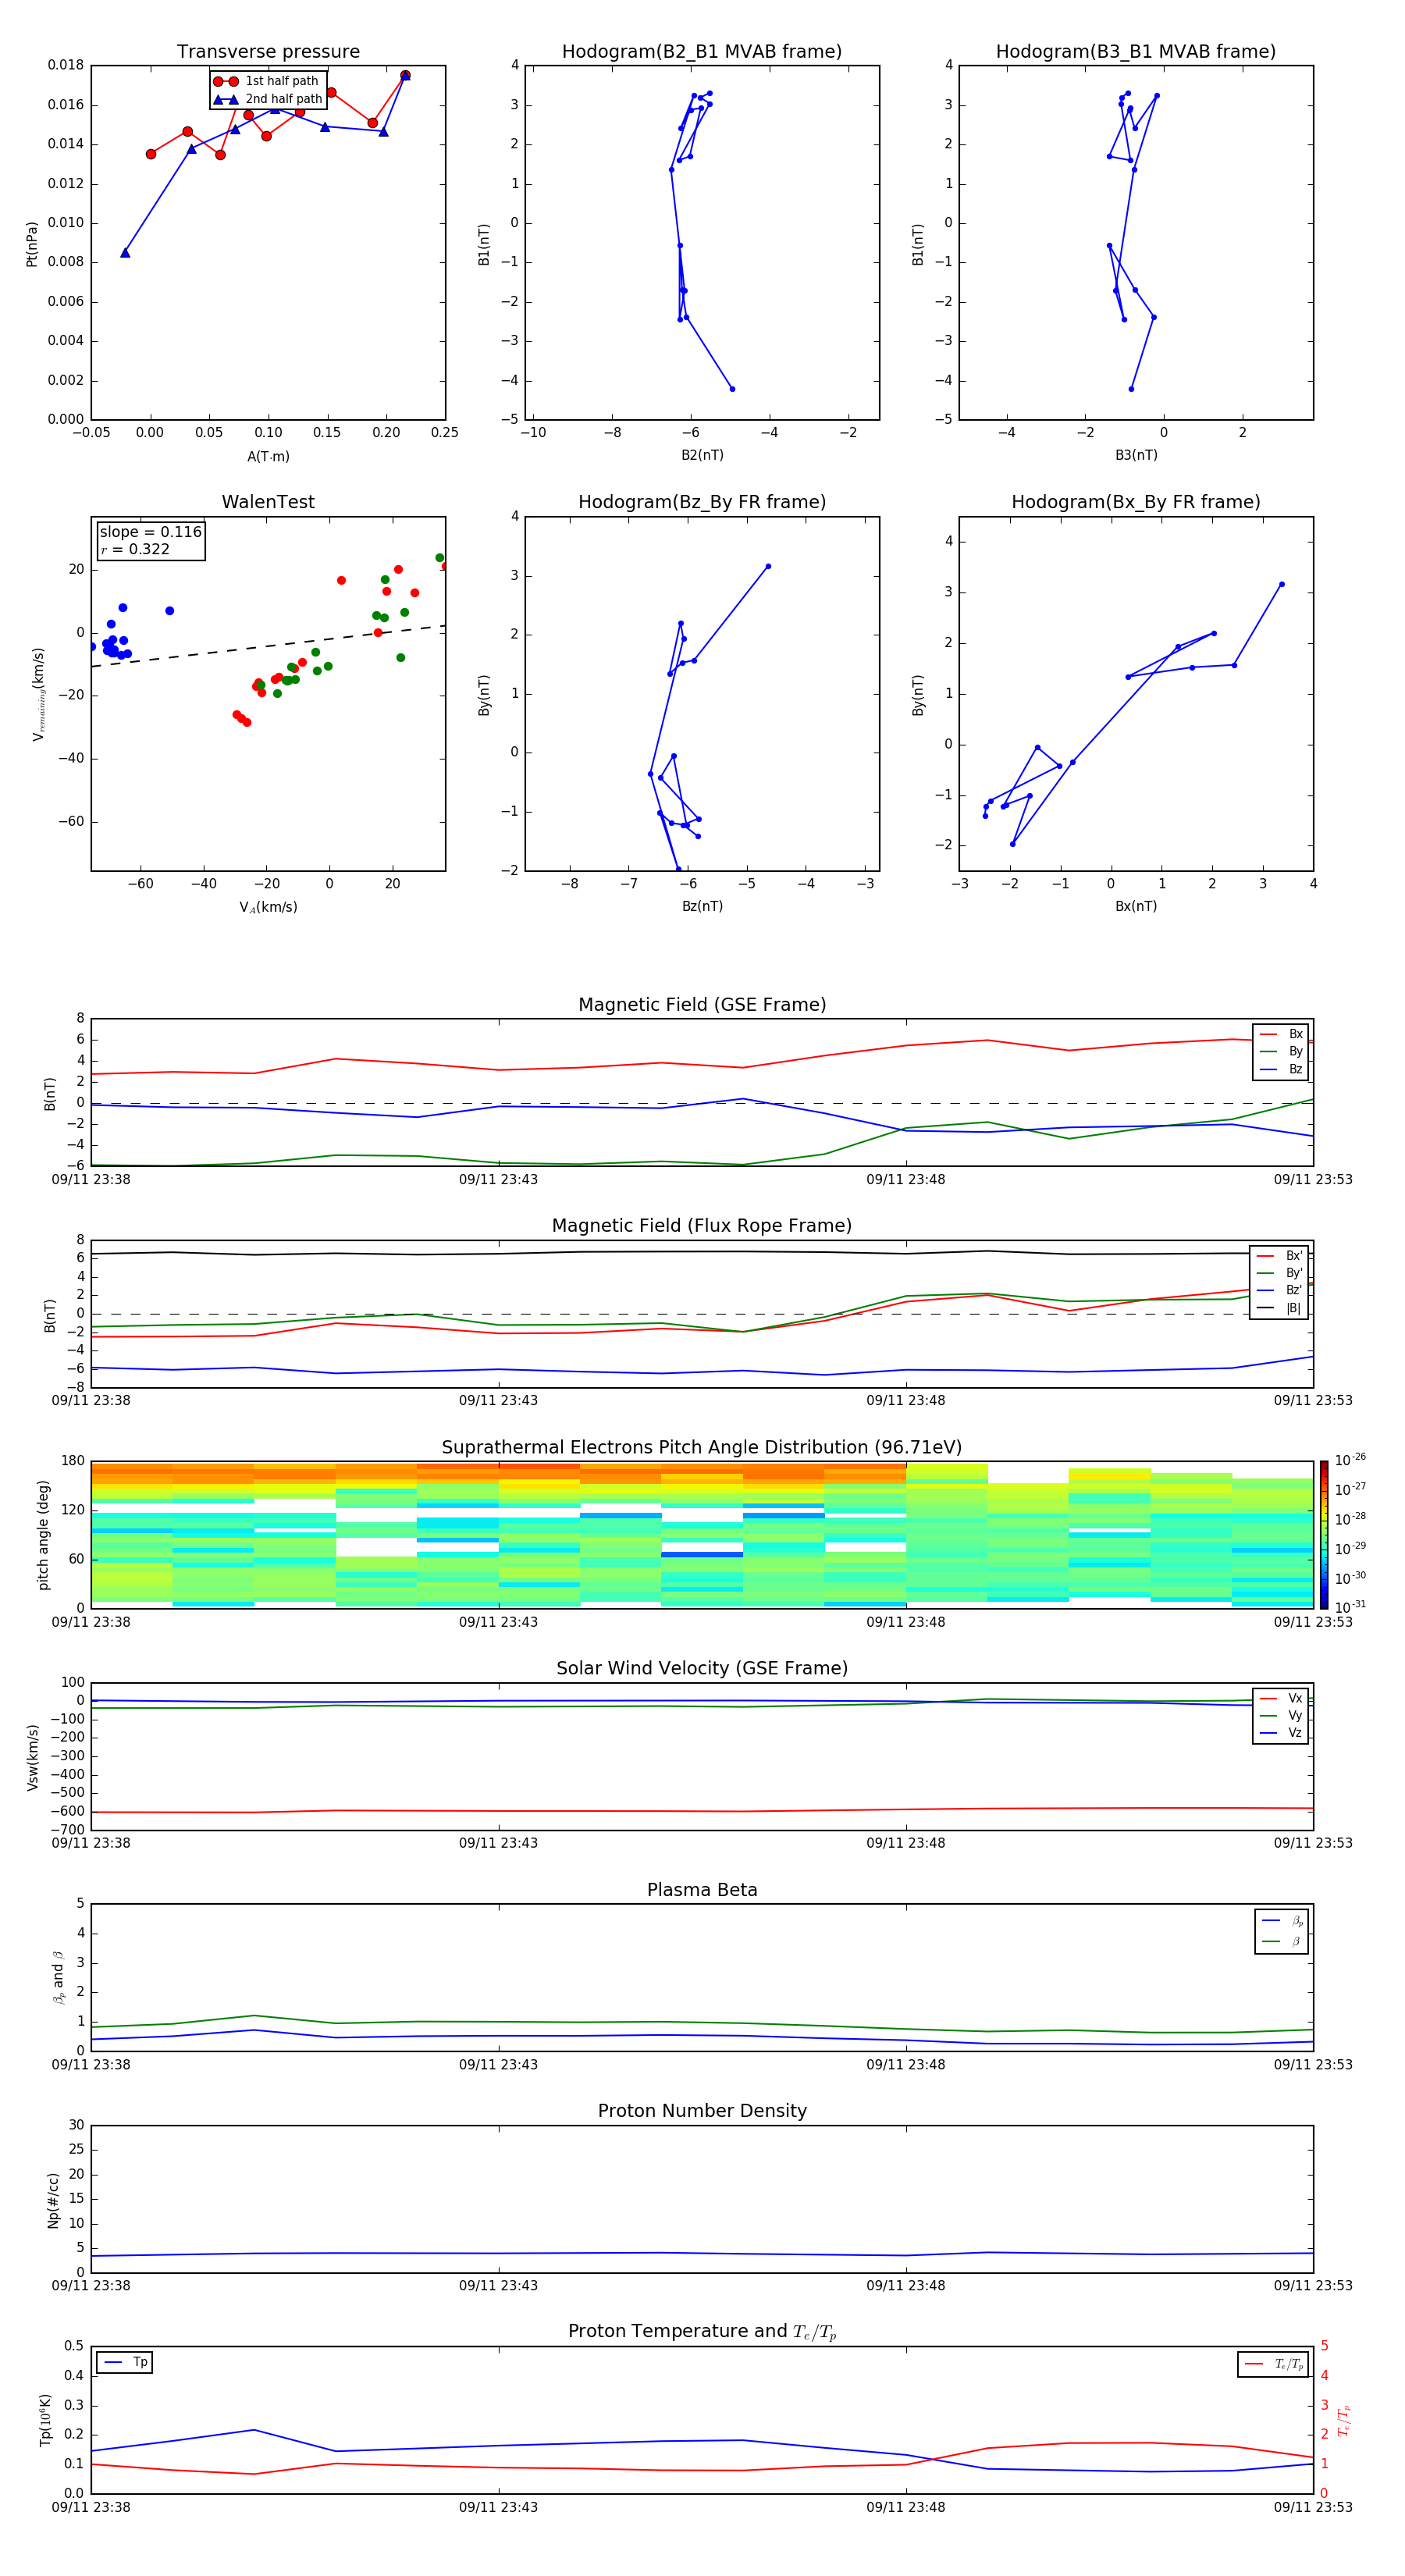Click the Vz legend entry

(x=1281, y=1732)
